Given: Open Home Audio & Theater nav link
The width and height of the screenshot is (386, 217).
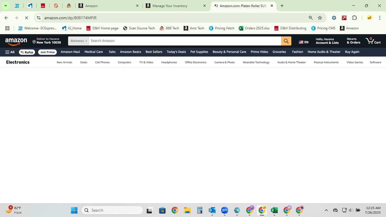Looking at the screenshot, I should (324, 52).
